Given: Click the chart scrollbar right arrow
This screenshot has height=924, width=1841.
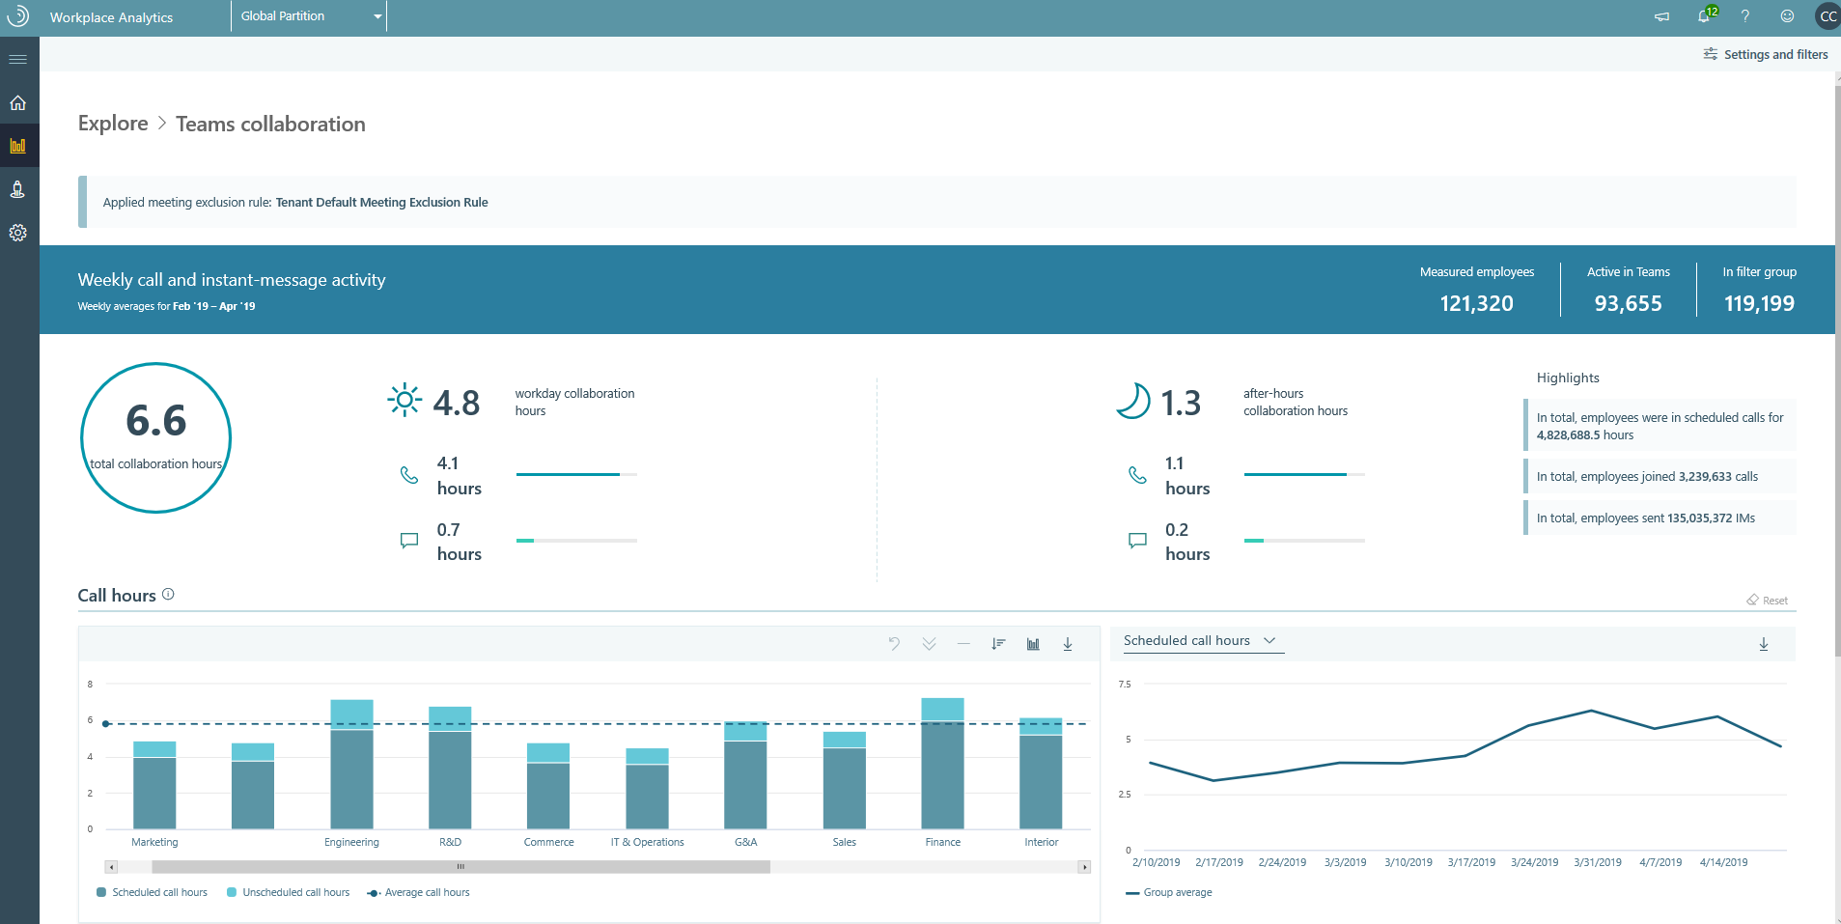Looking at the screenshot, I should 1085,867.
